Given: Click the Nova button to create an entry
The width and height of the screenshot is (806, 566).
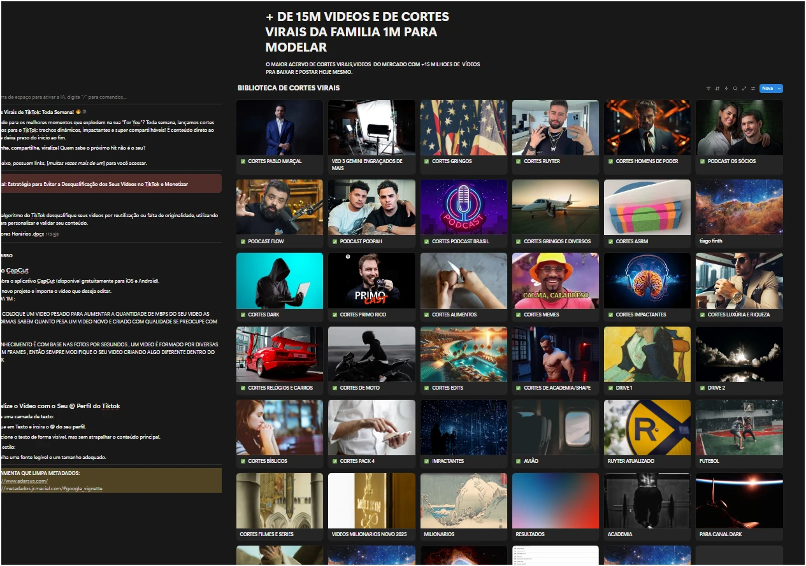Looking at the screenshot, I should pyautogui.click(x=768, y=88).
